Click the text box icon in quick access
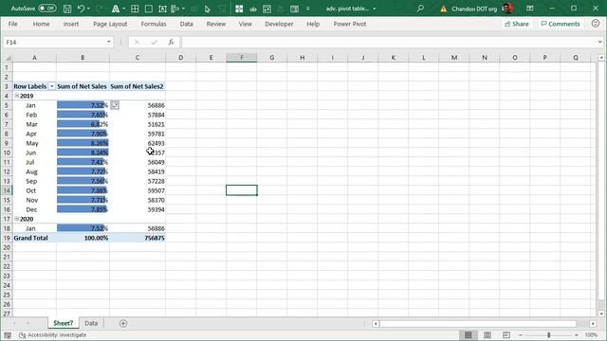607x341 pixels. coord(162,9)
